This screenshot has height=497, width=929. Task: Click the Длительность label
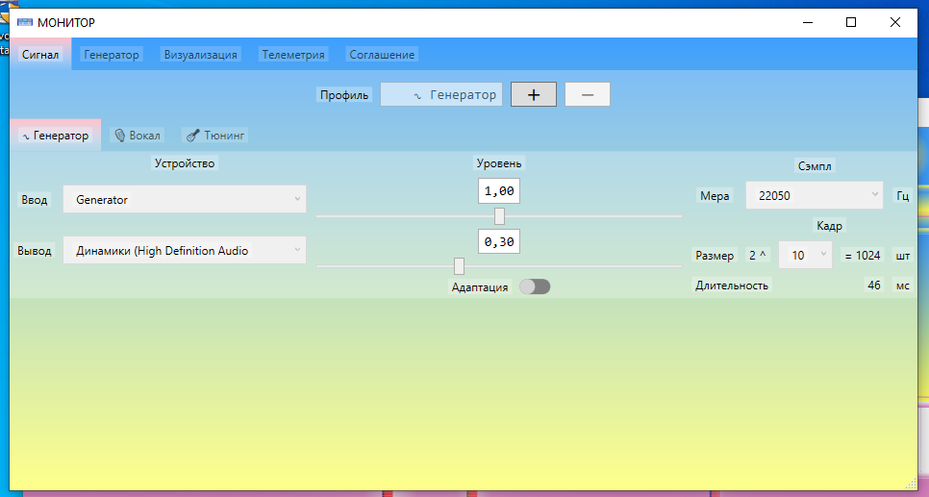(732, 286)
